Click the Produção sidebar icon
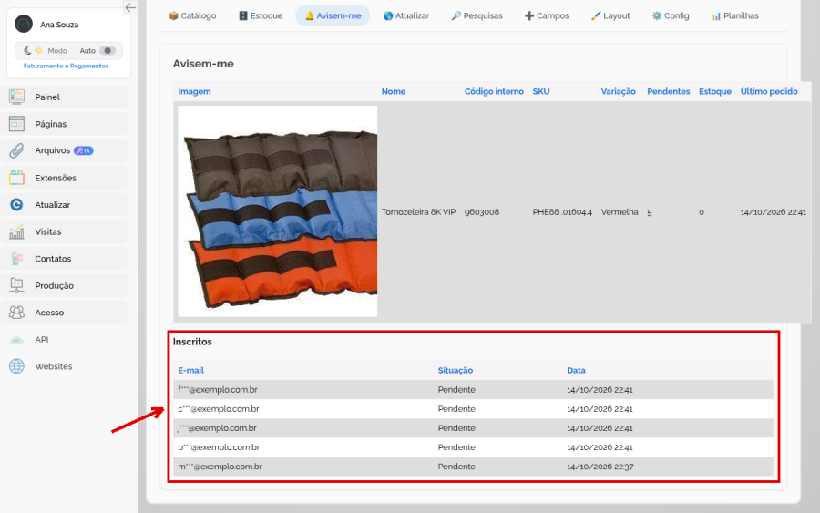The width and height of the screenshot is (820, 513). click(16, 285)
